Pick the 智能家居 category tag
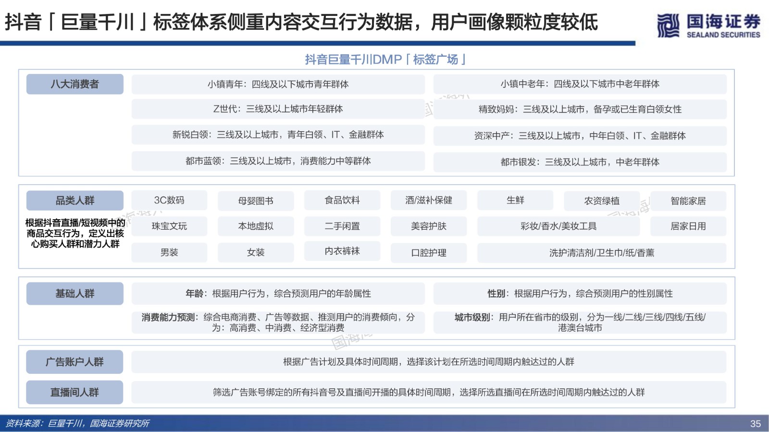Viewport: 769px width, 432px height. point(688,201)
